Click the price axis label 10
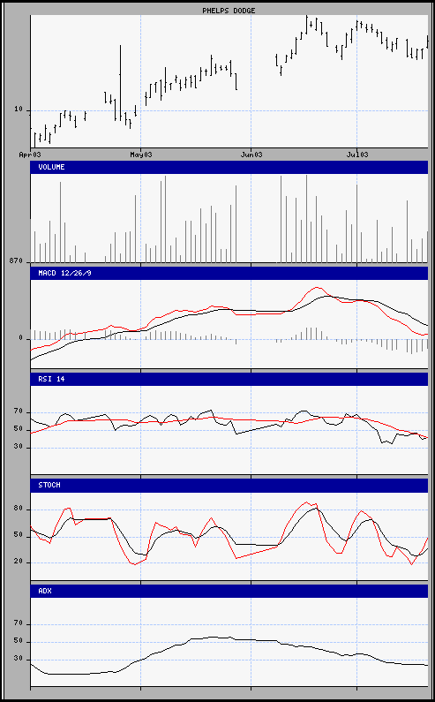The image size is (435, 702). click(18, 109)
